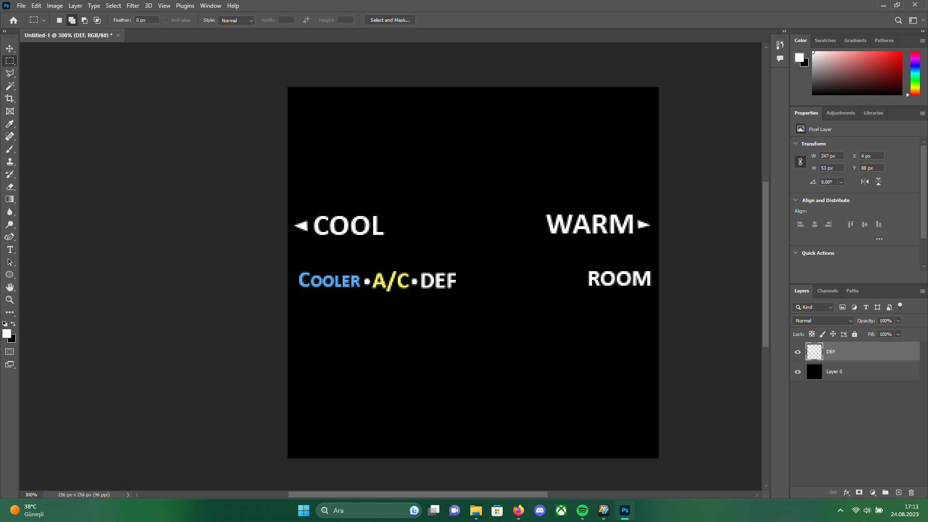The width and height of the screenshot is (928, 522).
Task: Open Spotify from the taskbar
Action: pos(582,510)
